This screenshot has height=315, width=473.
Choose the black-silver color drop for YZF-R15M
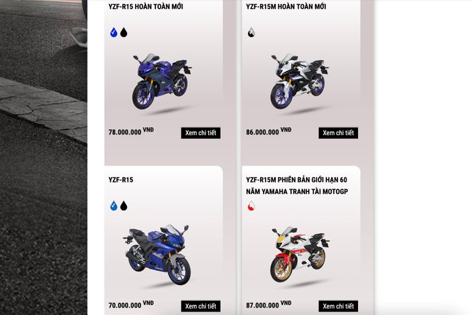click(251, 32)
